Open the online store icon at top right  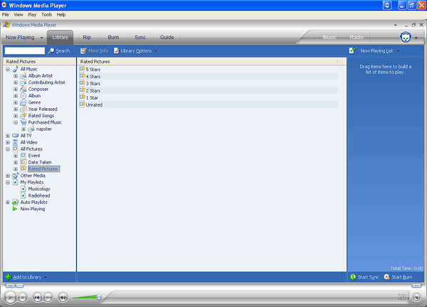click(x=405, y=36)
